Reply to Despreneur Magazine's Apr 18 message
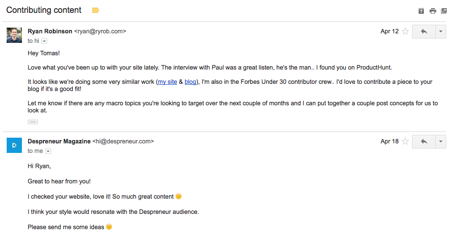The image size is (451, 232). (423, 142)
